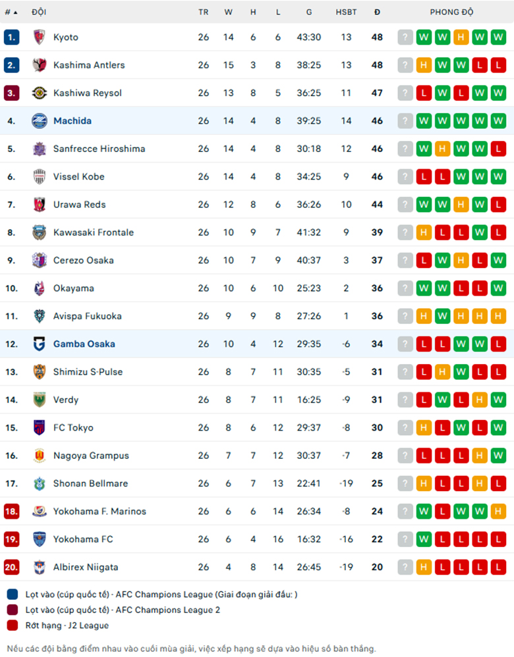Viewport: 514px width, 657px height.
Task: Click the Kyoto team crest icon
Action: pos(40,38)
